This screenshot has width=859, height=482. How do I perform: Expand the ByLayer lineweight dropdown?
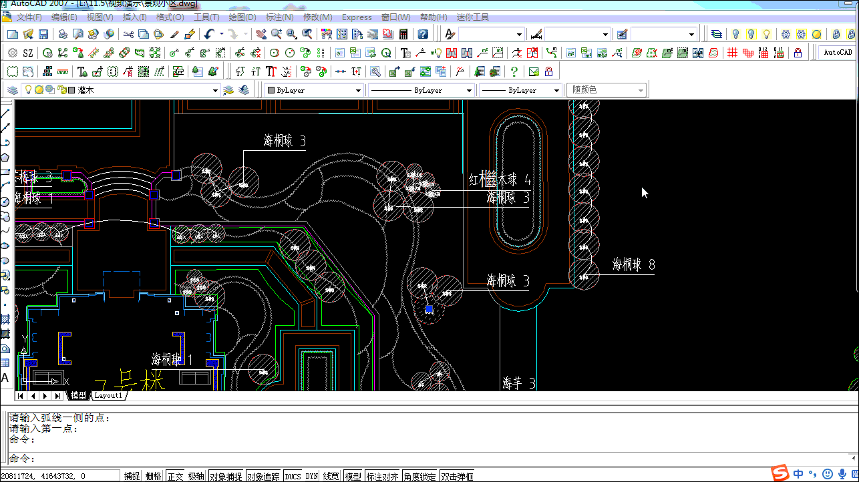[556, 90]
